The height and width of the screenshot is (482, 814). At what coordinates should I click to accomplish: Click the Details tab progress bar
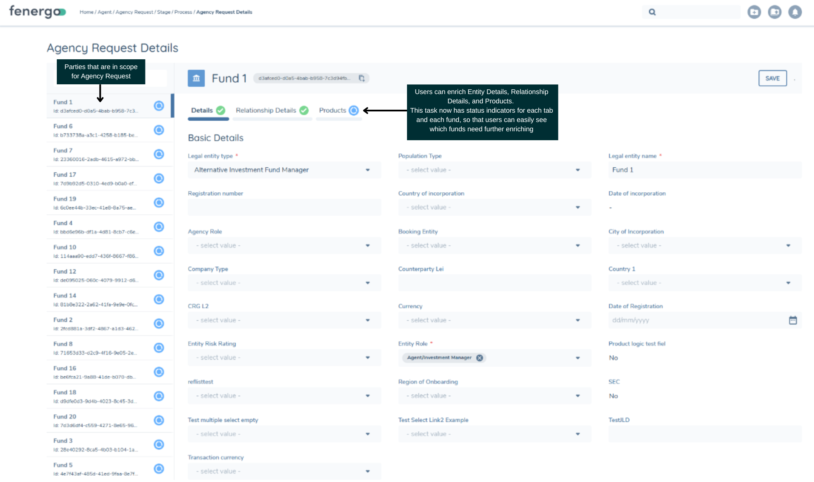pyautogui.click(x=208, y=119)
